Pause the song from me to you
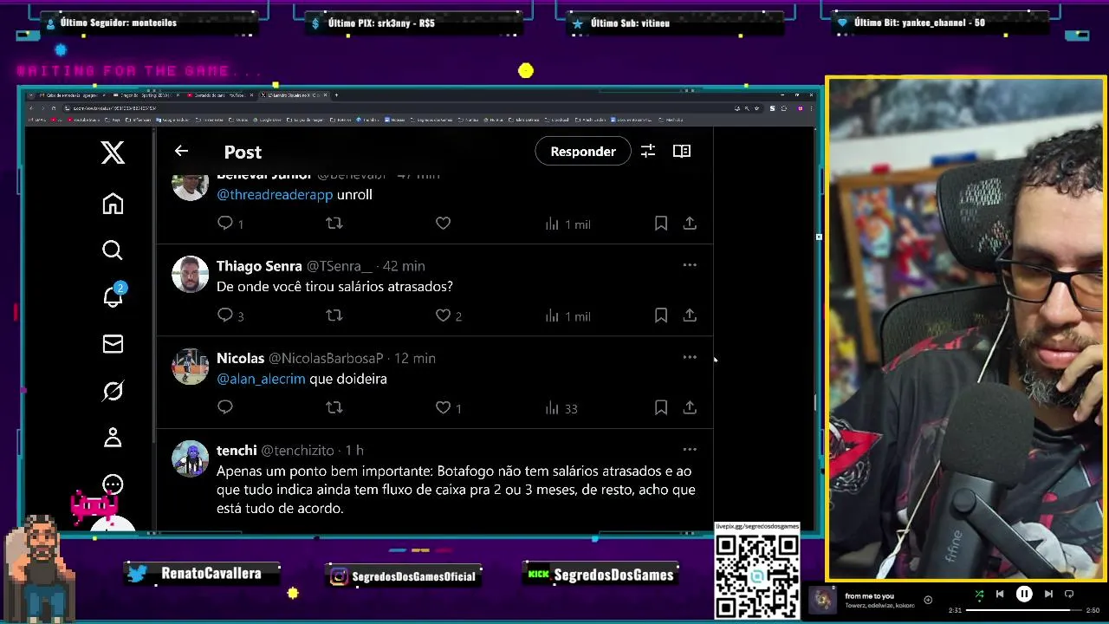Viewport: 1109px width, 624px height. click(1024, 595)
